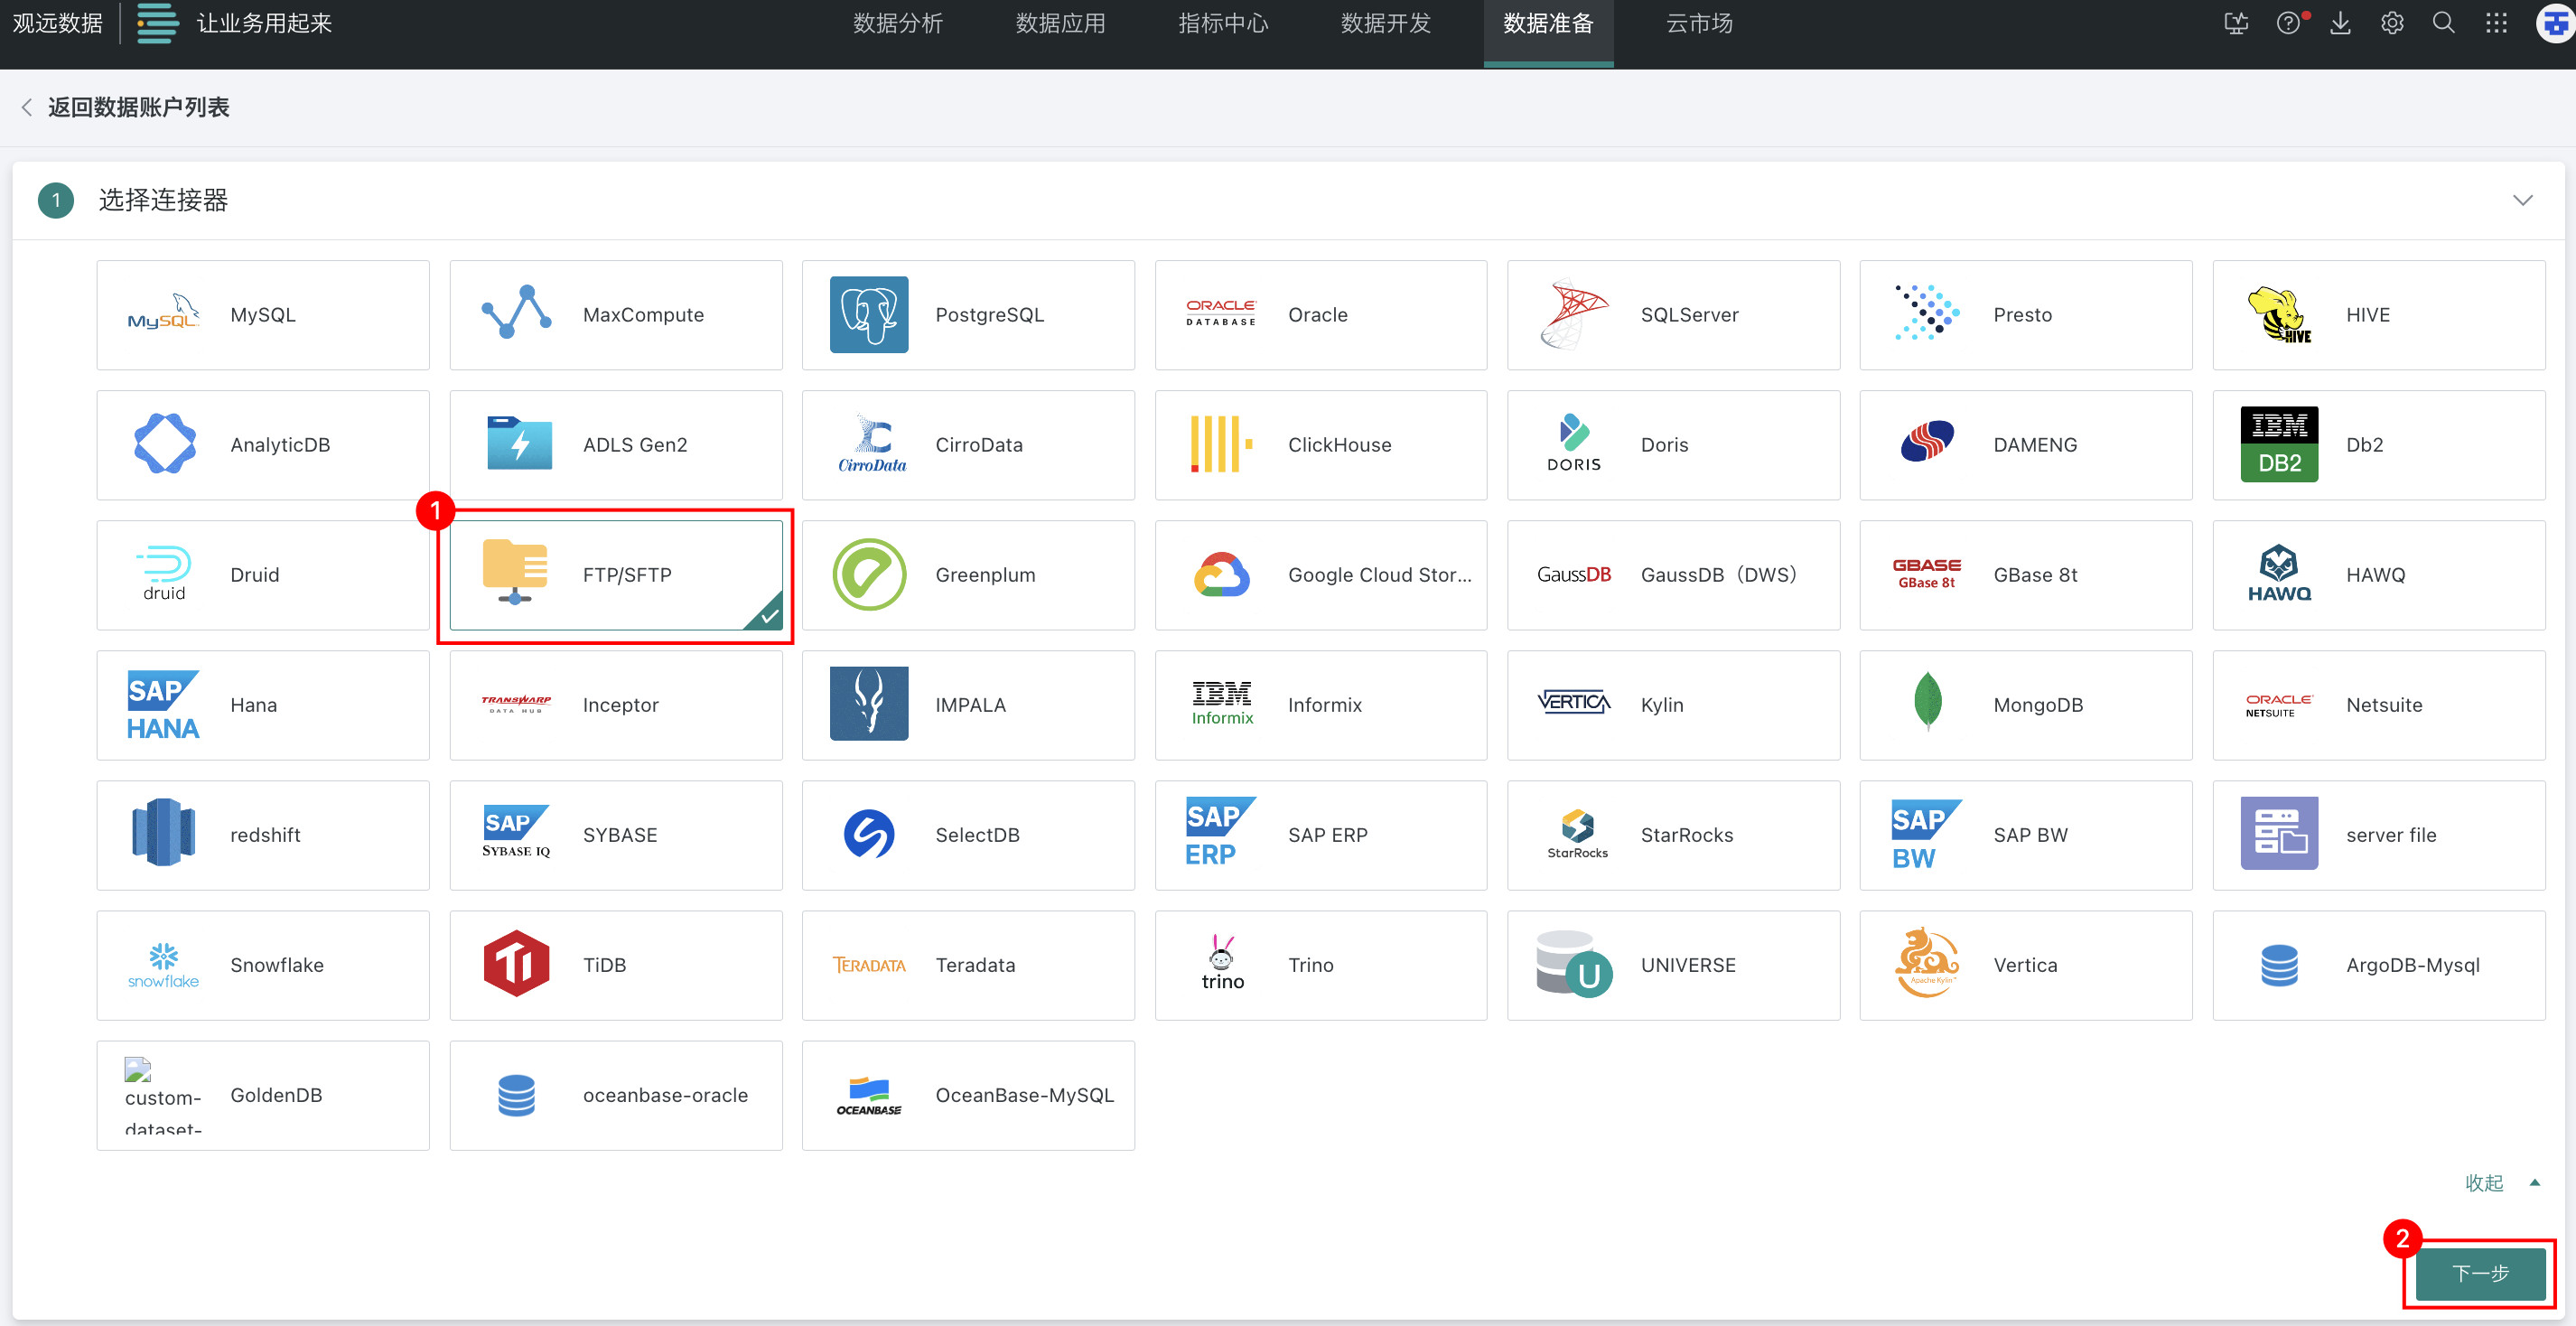This screenshot has width=2576, height=1326.
Task: Click back arrow to 返回数据账户列表
Action: click(27, 107)
